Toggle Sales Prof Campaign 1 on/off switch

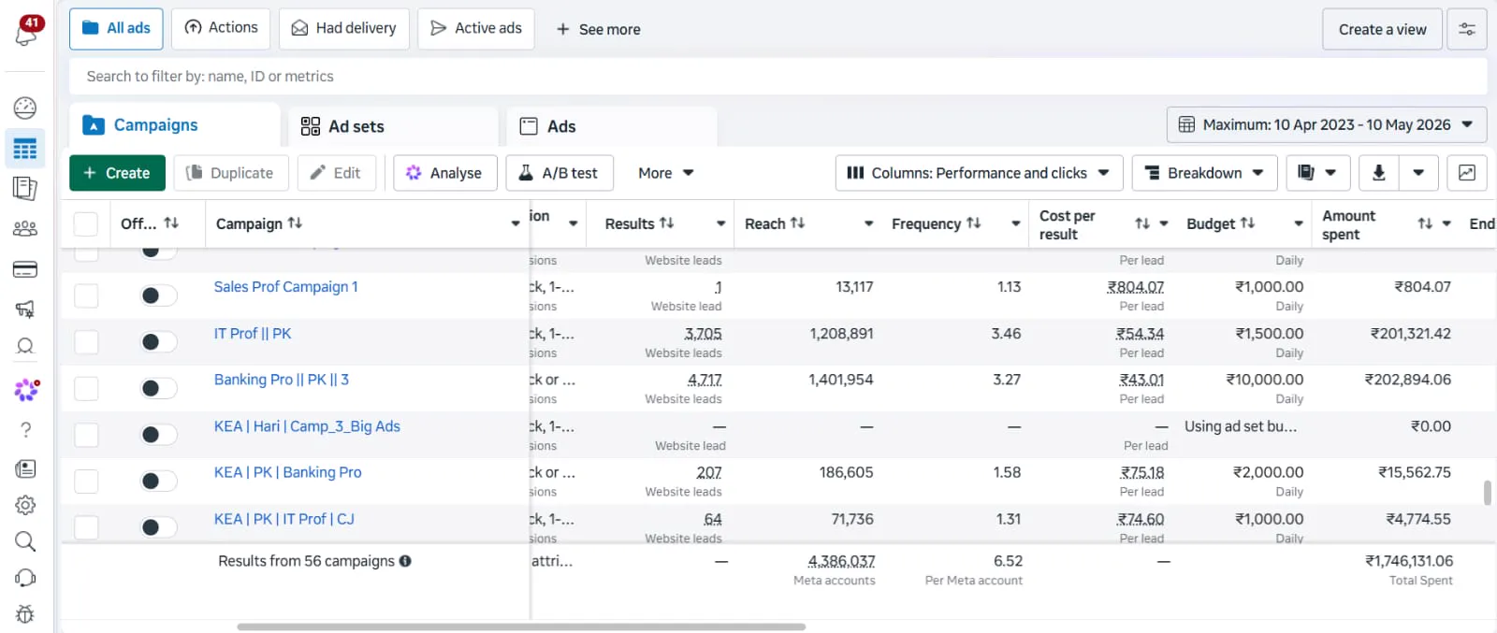click(x=158, y=295)
